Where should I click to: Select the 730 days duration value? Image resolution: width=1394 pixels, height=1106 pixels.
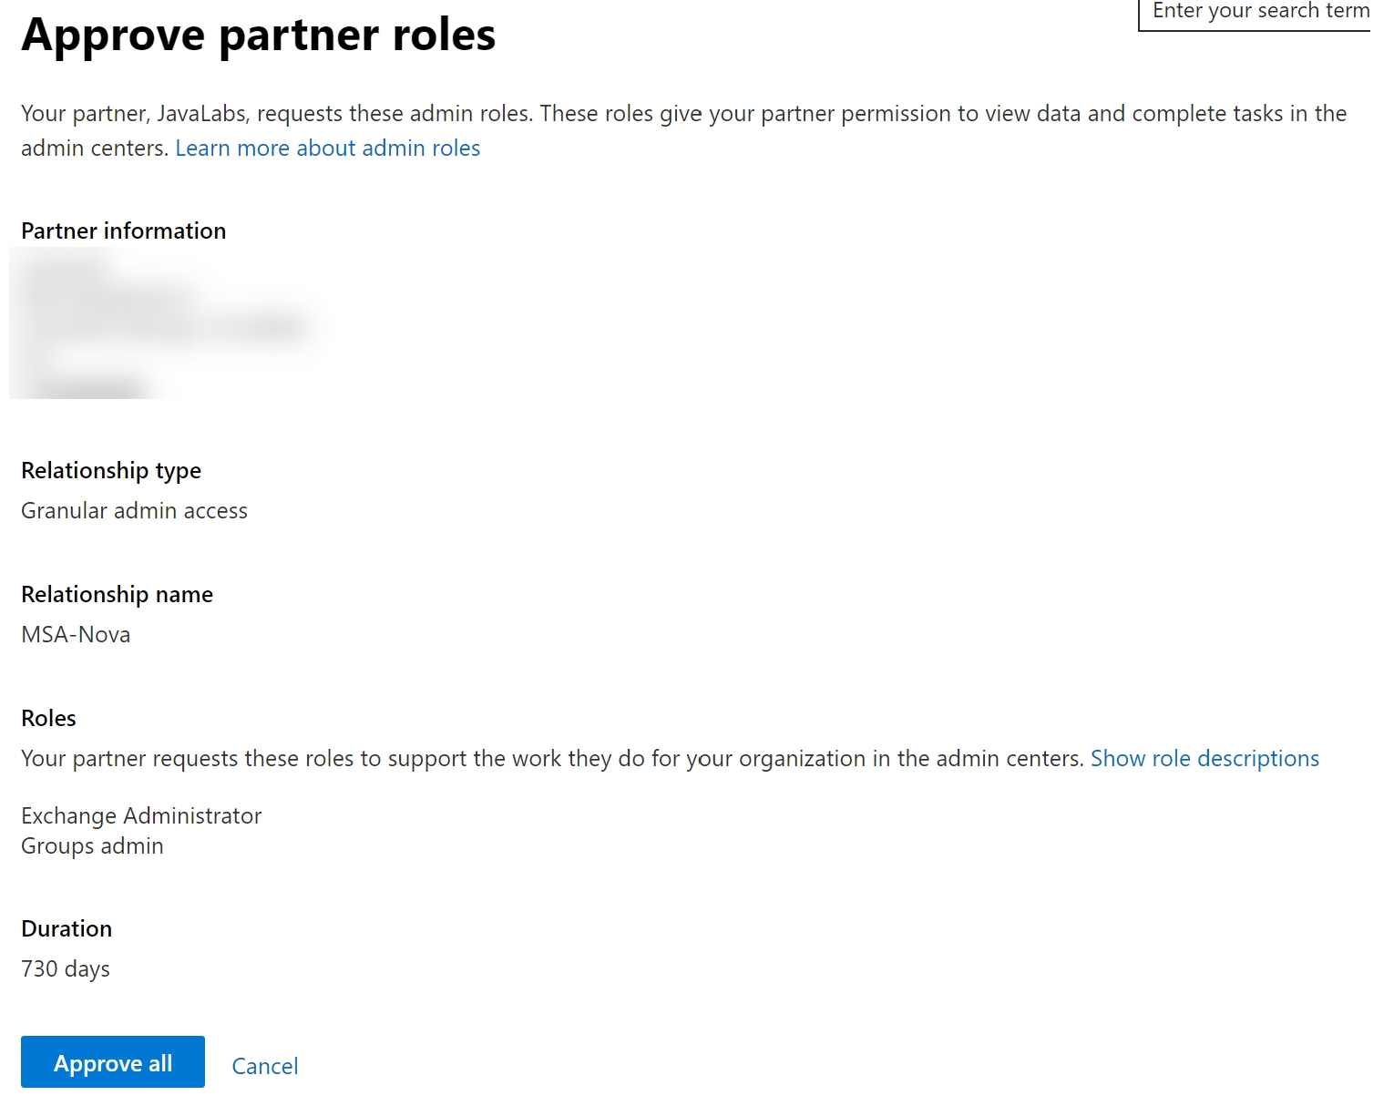pos(66,969)
